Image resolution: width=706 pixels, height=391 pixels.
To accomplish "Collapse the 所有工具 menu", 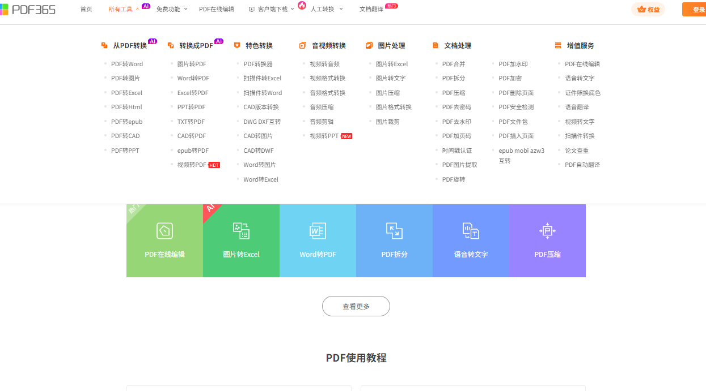I will coord(137,9).
